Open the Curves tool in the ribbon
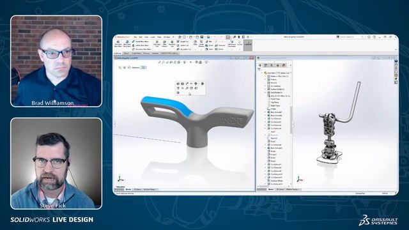The width and height of the screenshot is (409, 230). click(240, 43)
